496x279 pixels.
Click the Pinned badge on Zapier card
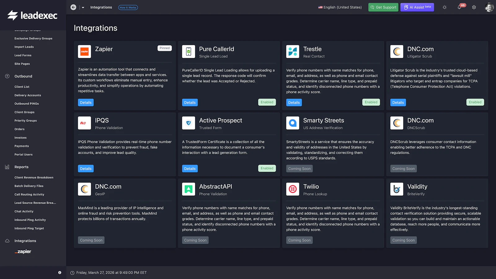[165, 48]
